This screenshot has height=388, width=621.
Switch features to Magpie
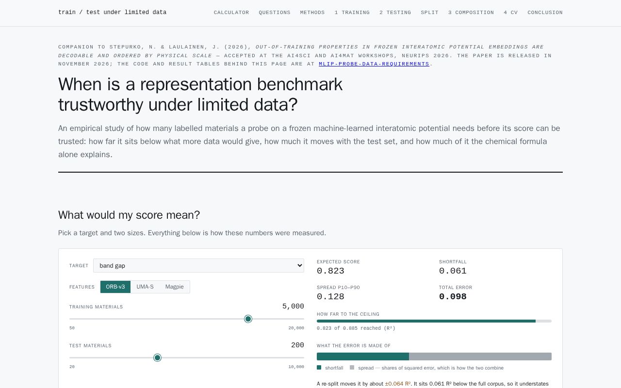point(174,287)
